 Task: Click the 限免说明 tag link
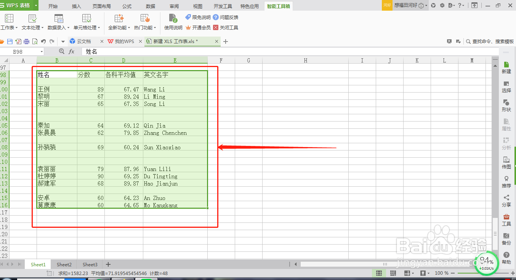tap(198, 17)
